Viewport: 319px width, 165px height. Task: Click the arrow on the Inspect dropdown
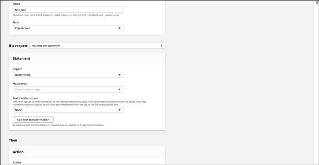[119, 75]
